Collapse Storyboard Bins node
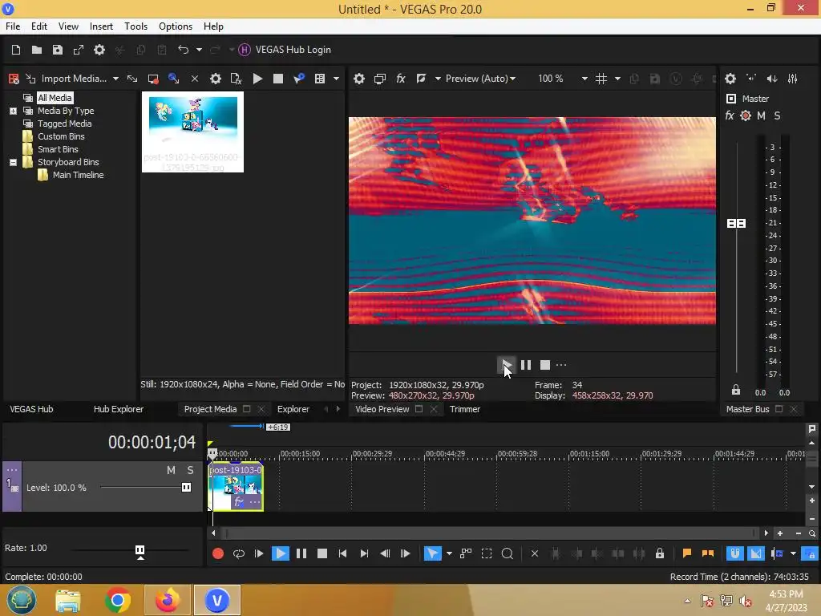 [x=13, y=162]
